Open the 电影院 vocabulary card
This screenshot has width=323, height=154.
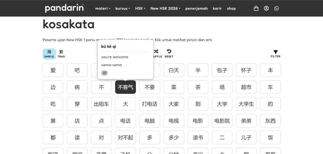222,121
